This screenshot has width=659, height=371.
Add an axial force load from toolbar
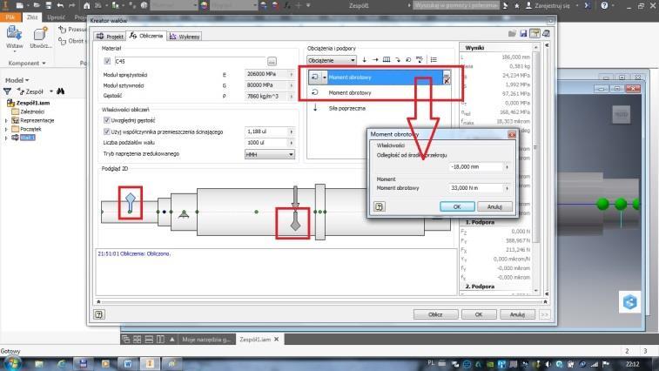pos(375,60)
